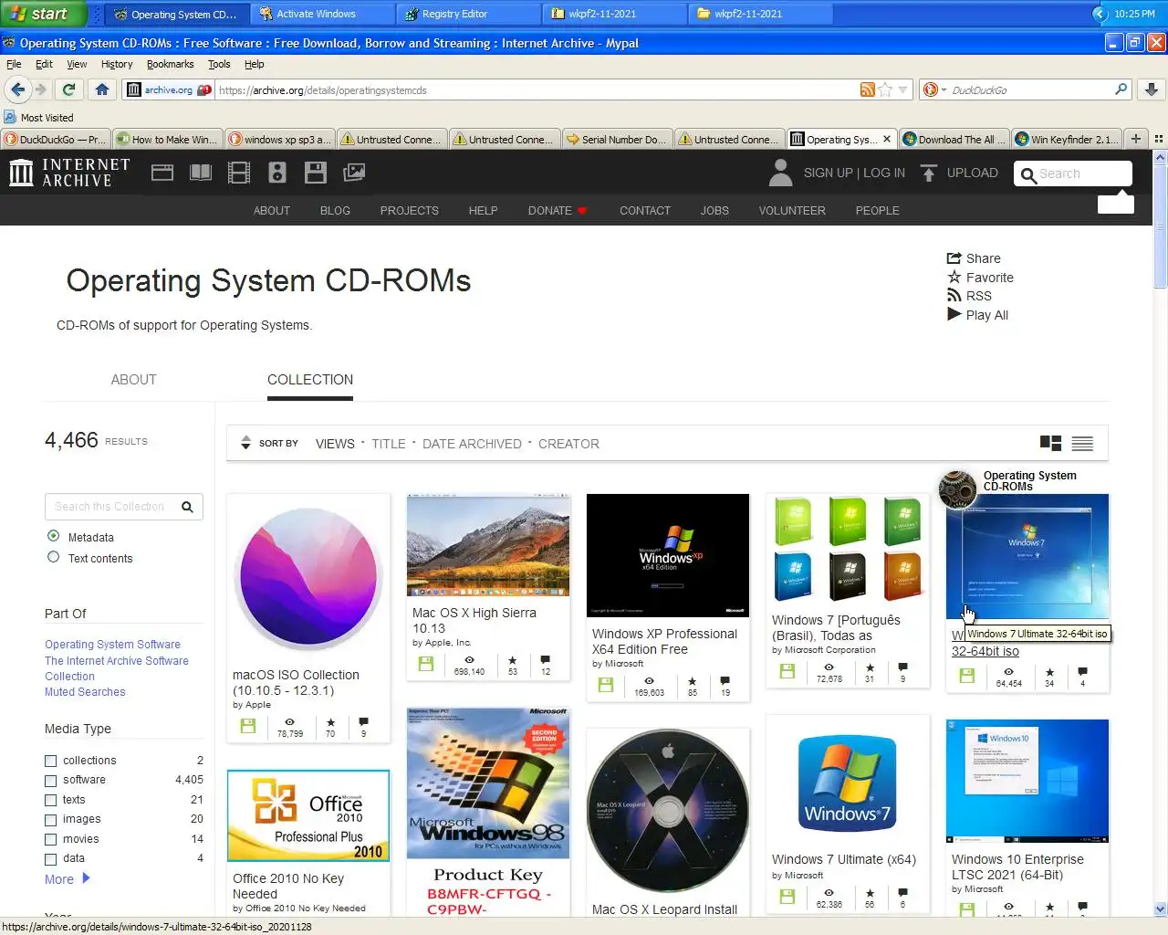Click the browser Forward arrow button
This screenshot has width=1168, height=935.
[40, 89]
